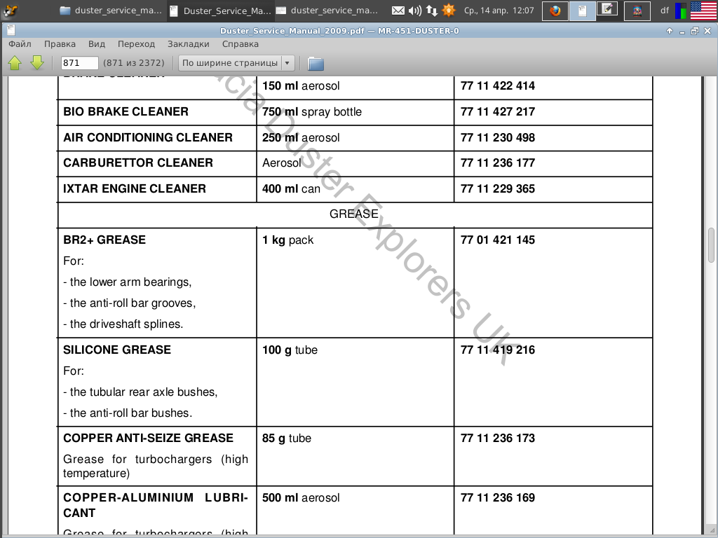Click the 1 kg pack cell

pyautogui.click(x=355, y=283)
